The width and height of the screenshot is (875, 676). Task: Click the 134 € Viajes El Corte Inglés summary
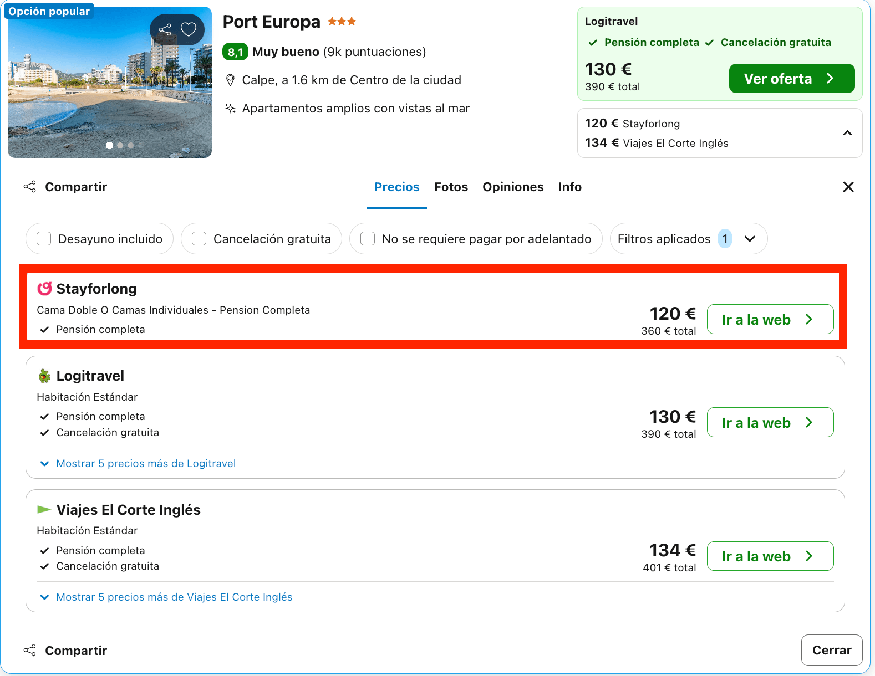tap(657, 143)
